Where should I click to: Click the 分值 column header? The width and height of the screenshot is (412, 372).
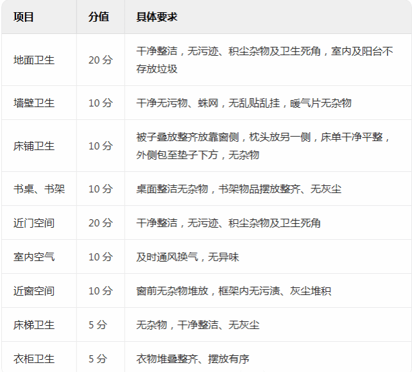(99, 17)
